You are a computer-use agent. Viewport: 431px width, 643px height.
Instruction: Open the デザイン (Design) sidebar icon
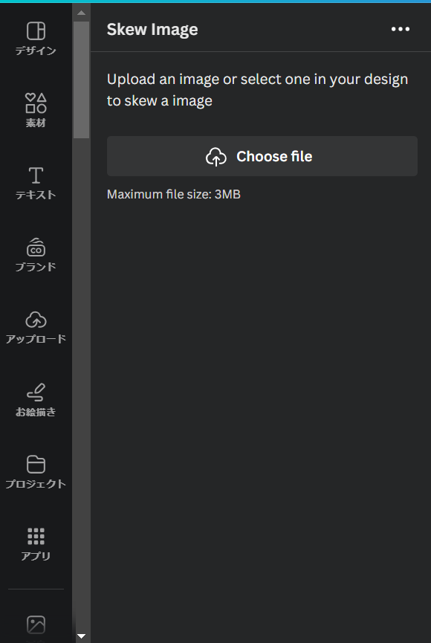(36, 39)
